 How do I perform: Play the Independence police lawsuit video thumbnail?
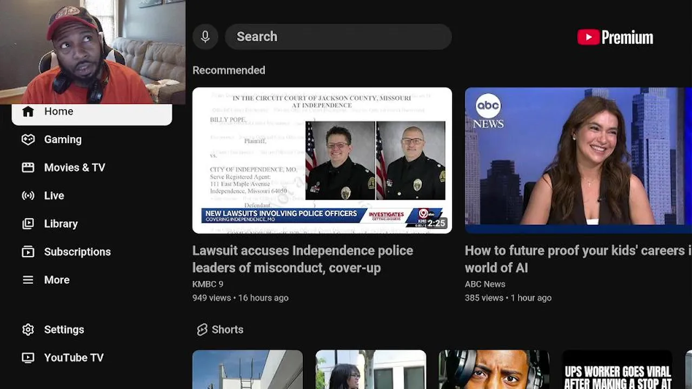tap(322, 160)
